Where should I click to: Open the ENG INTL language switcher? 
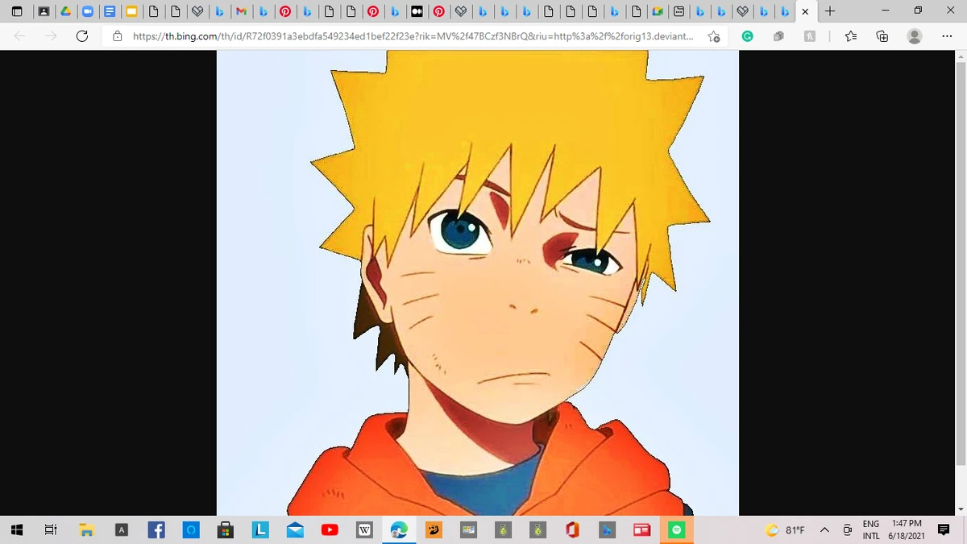point(870,530)
